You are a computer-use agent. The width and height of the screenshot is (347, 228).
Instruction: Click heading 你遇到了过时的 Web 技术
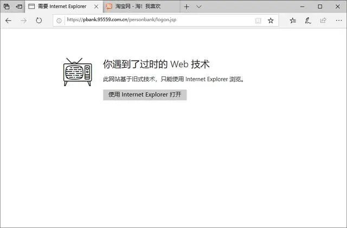click(x=156, y=64)
